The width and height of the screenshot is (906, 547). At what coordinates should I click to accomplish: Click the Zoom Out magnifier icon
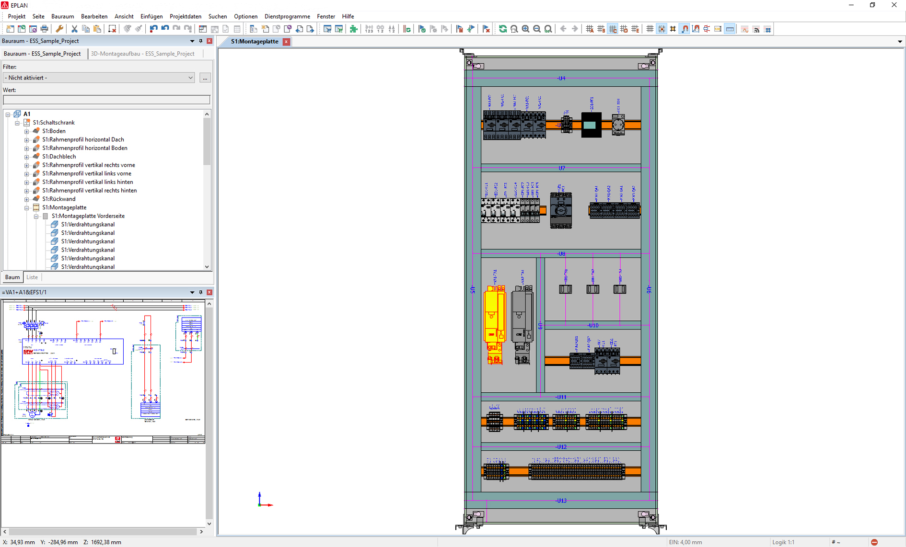pyautogui.click(x=537, y=29)
